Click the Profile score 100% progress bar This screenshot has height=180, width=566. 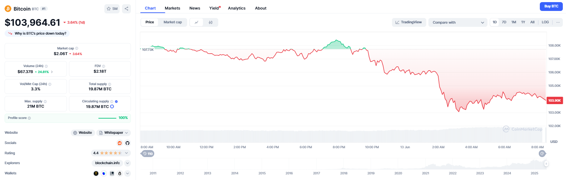pos(107,118)
